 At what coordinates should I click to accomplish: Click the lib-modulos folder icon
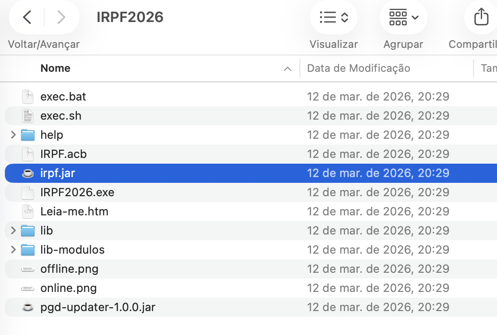[x=27, y=250]
